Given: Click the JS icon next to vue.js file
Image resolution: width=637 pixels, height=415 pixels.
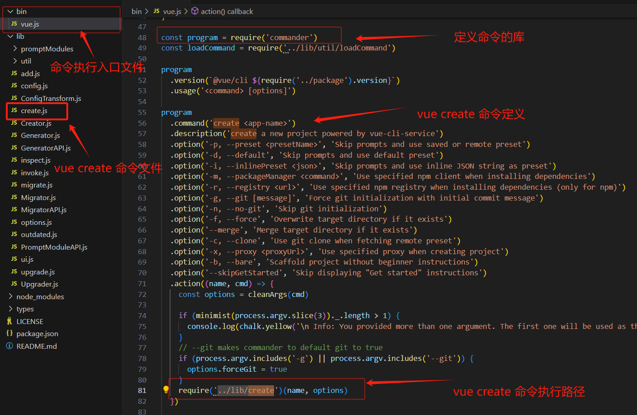Looking at the screenshot, I should point(14,24).
